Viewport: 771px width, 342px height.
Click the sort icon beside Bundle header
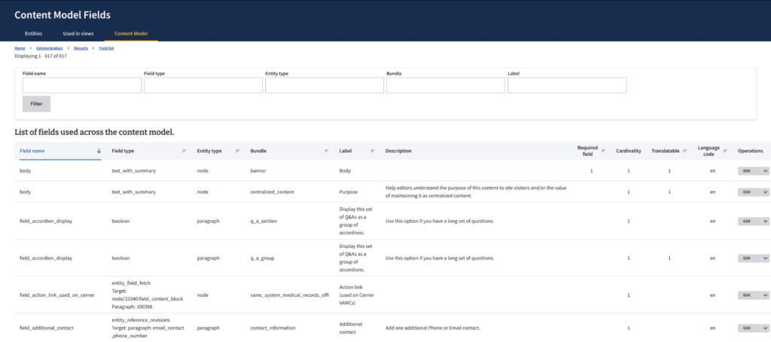click(x=327, y=151)
